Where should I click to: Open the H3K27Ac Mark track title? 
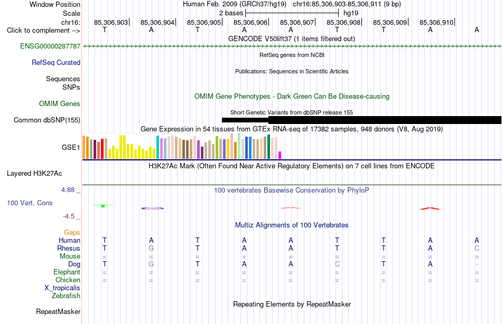(292, 166)
